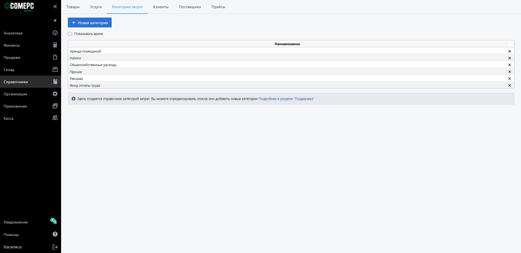Viewport: 521px width, 253px height.
Task: Open Organization settings gear icon
Action: (x=55, y=94)
